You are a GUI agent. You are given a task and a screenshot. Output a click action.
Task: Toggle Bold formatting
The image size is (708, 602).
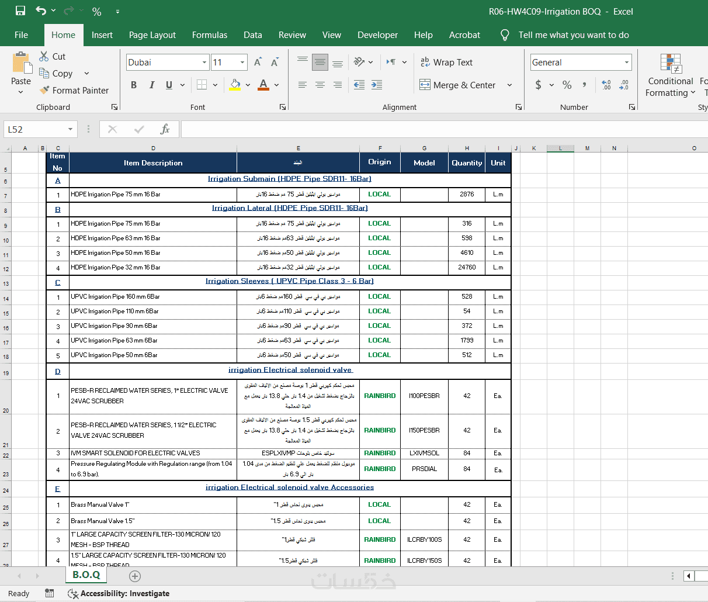pos(134,85)
